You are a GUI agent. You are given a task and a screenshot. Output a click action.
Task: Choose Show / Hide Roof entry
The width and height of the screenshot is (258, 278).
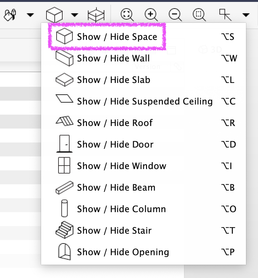[144, 123]
